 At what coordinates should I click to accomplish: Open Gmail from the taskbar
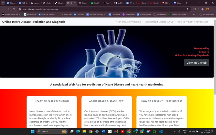coord(116,132)
